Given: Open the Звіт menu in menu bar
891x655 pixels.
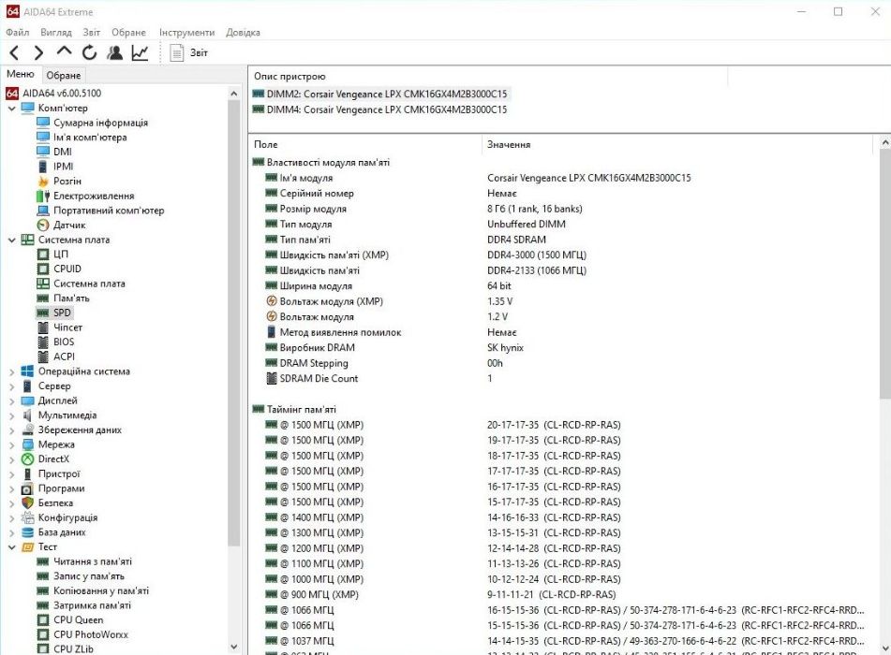Looking at the screenshot, I should [x=92, y=33].
